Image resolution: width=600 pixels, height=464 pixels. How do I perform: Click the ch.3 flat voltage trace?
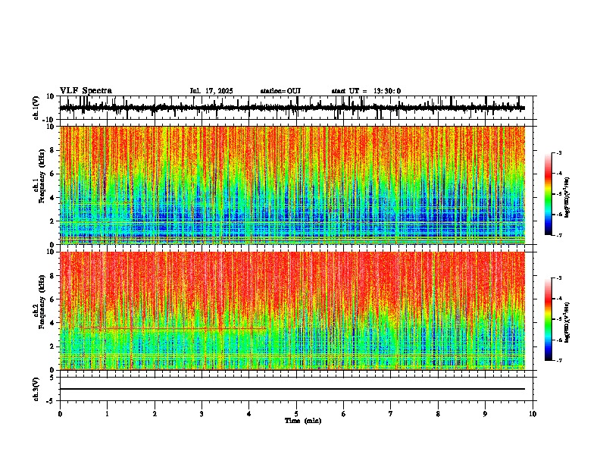click(292, 389)
